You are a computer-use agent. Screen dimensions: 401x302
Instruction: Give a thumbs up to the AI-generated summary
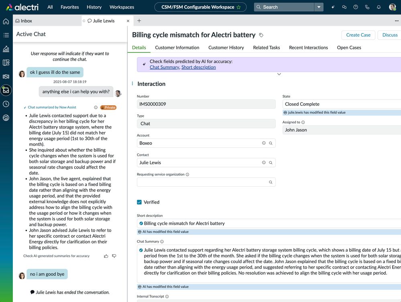[x=106, y=255]
